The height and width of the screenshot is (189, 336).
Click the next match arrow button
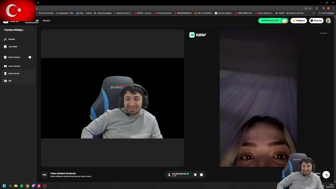[x=326, y=175]
